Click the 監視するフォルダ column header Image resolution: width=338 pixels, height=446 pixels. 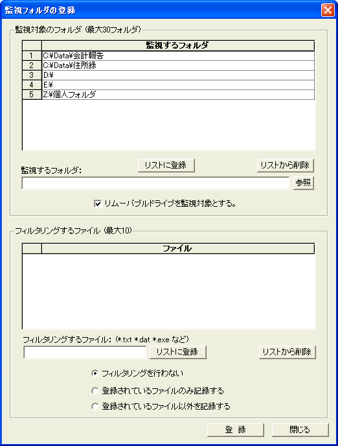(x=178, y=45)
